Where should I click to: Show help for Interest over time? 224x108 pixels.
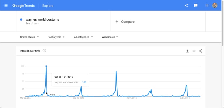(44, 51)
